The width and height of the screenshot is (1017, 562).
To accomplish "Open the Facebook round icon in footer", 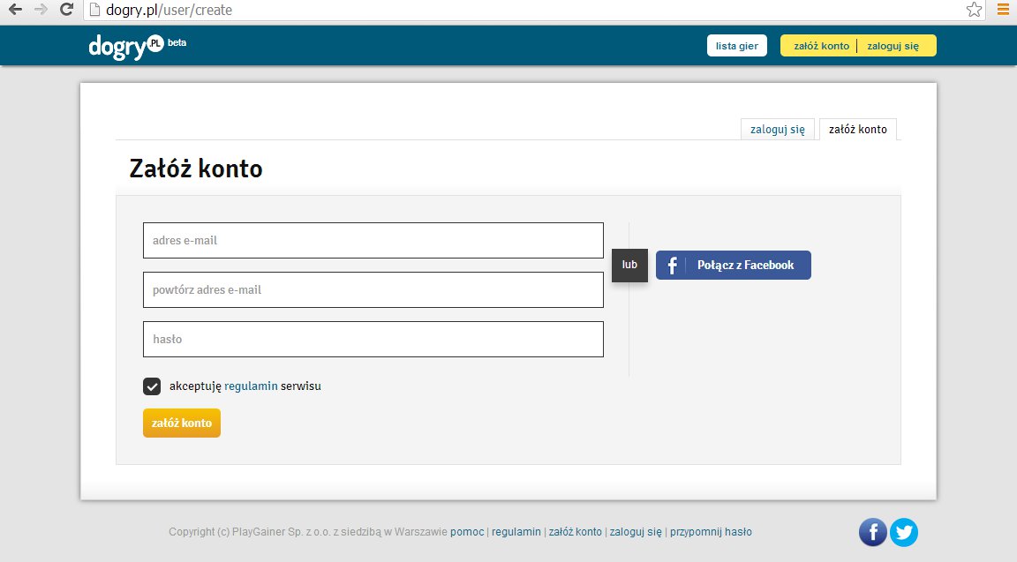I will (x=873, y=532).
